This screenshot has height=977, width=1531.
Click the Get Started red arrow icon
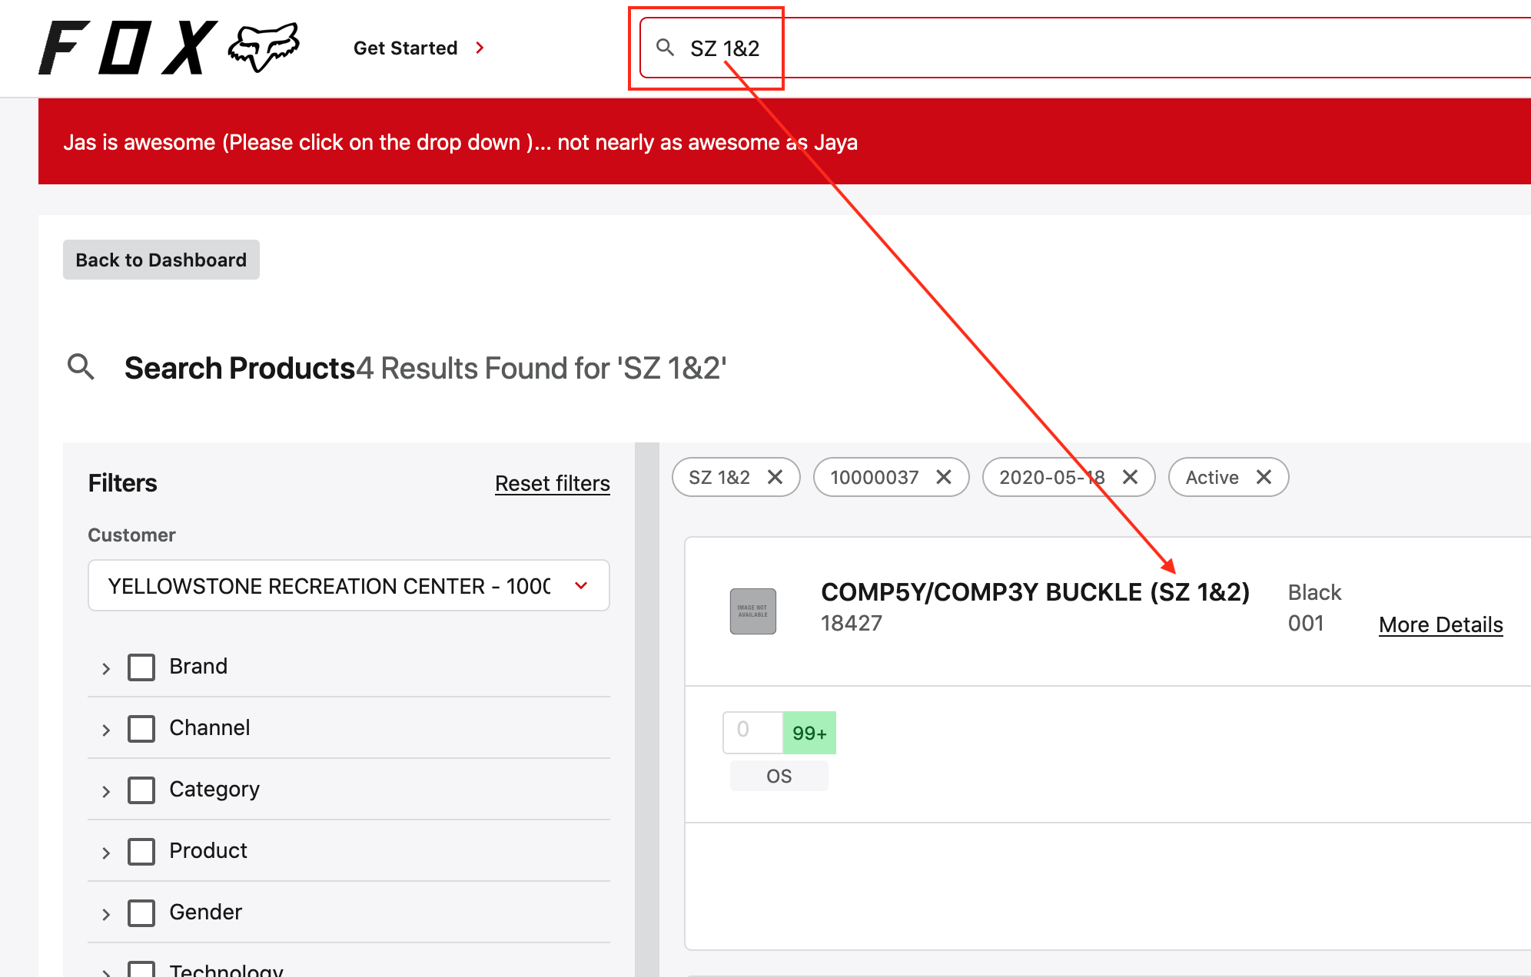click(x=480, y=48)
